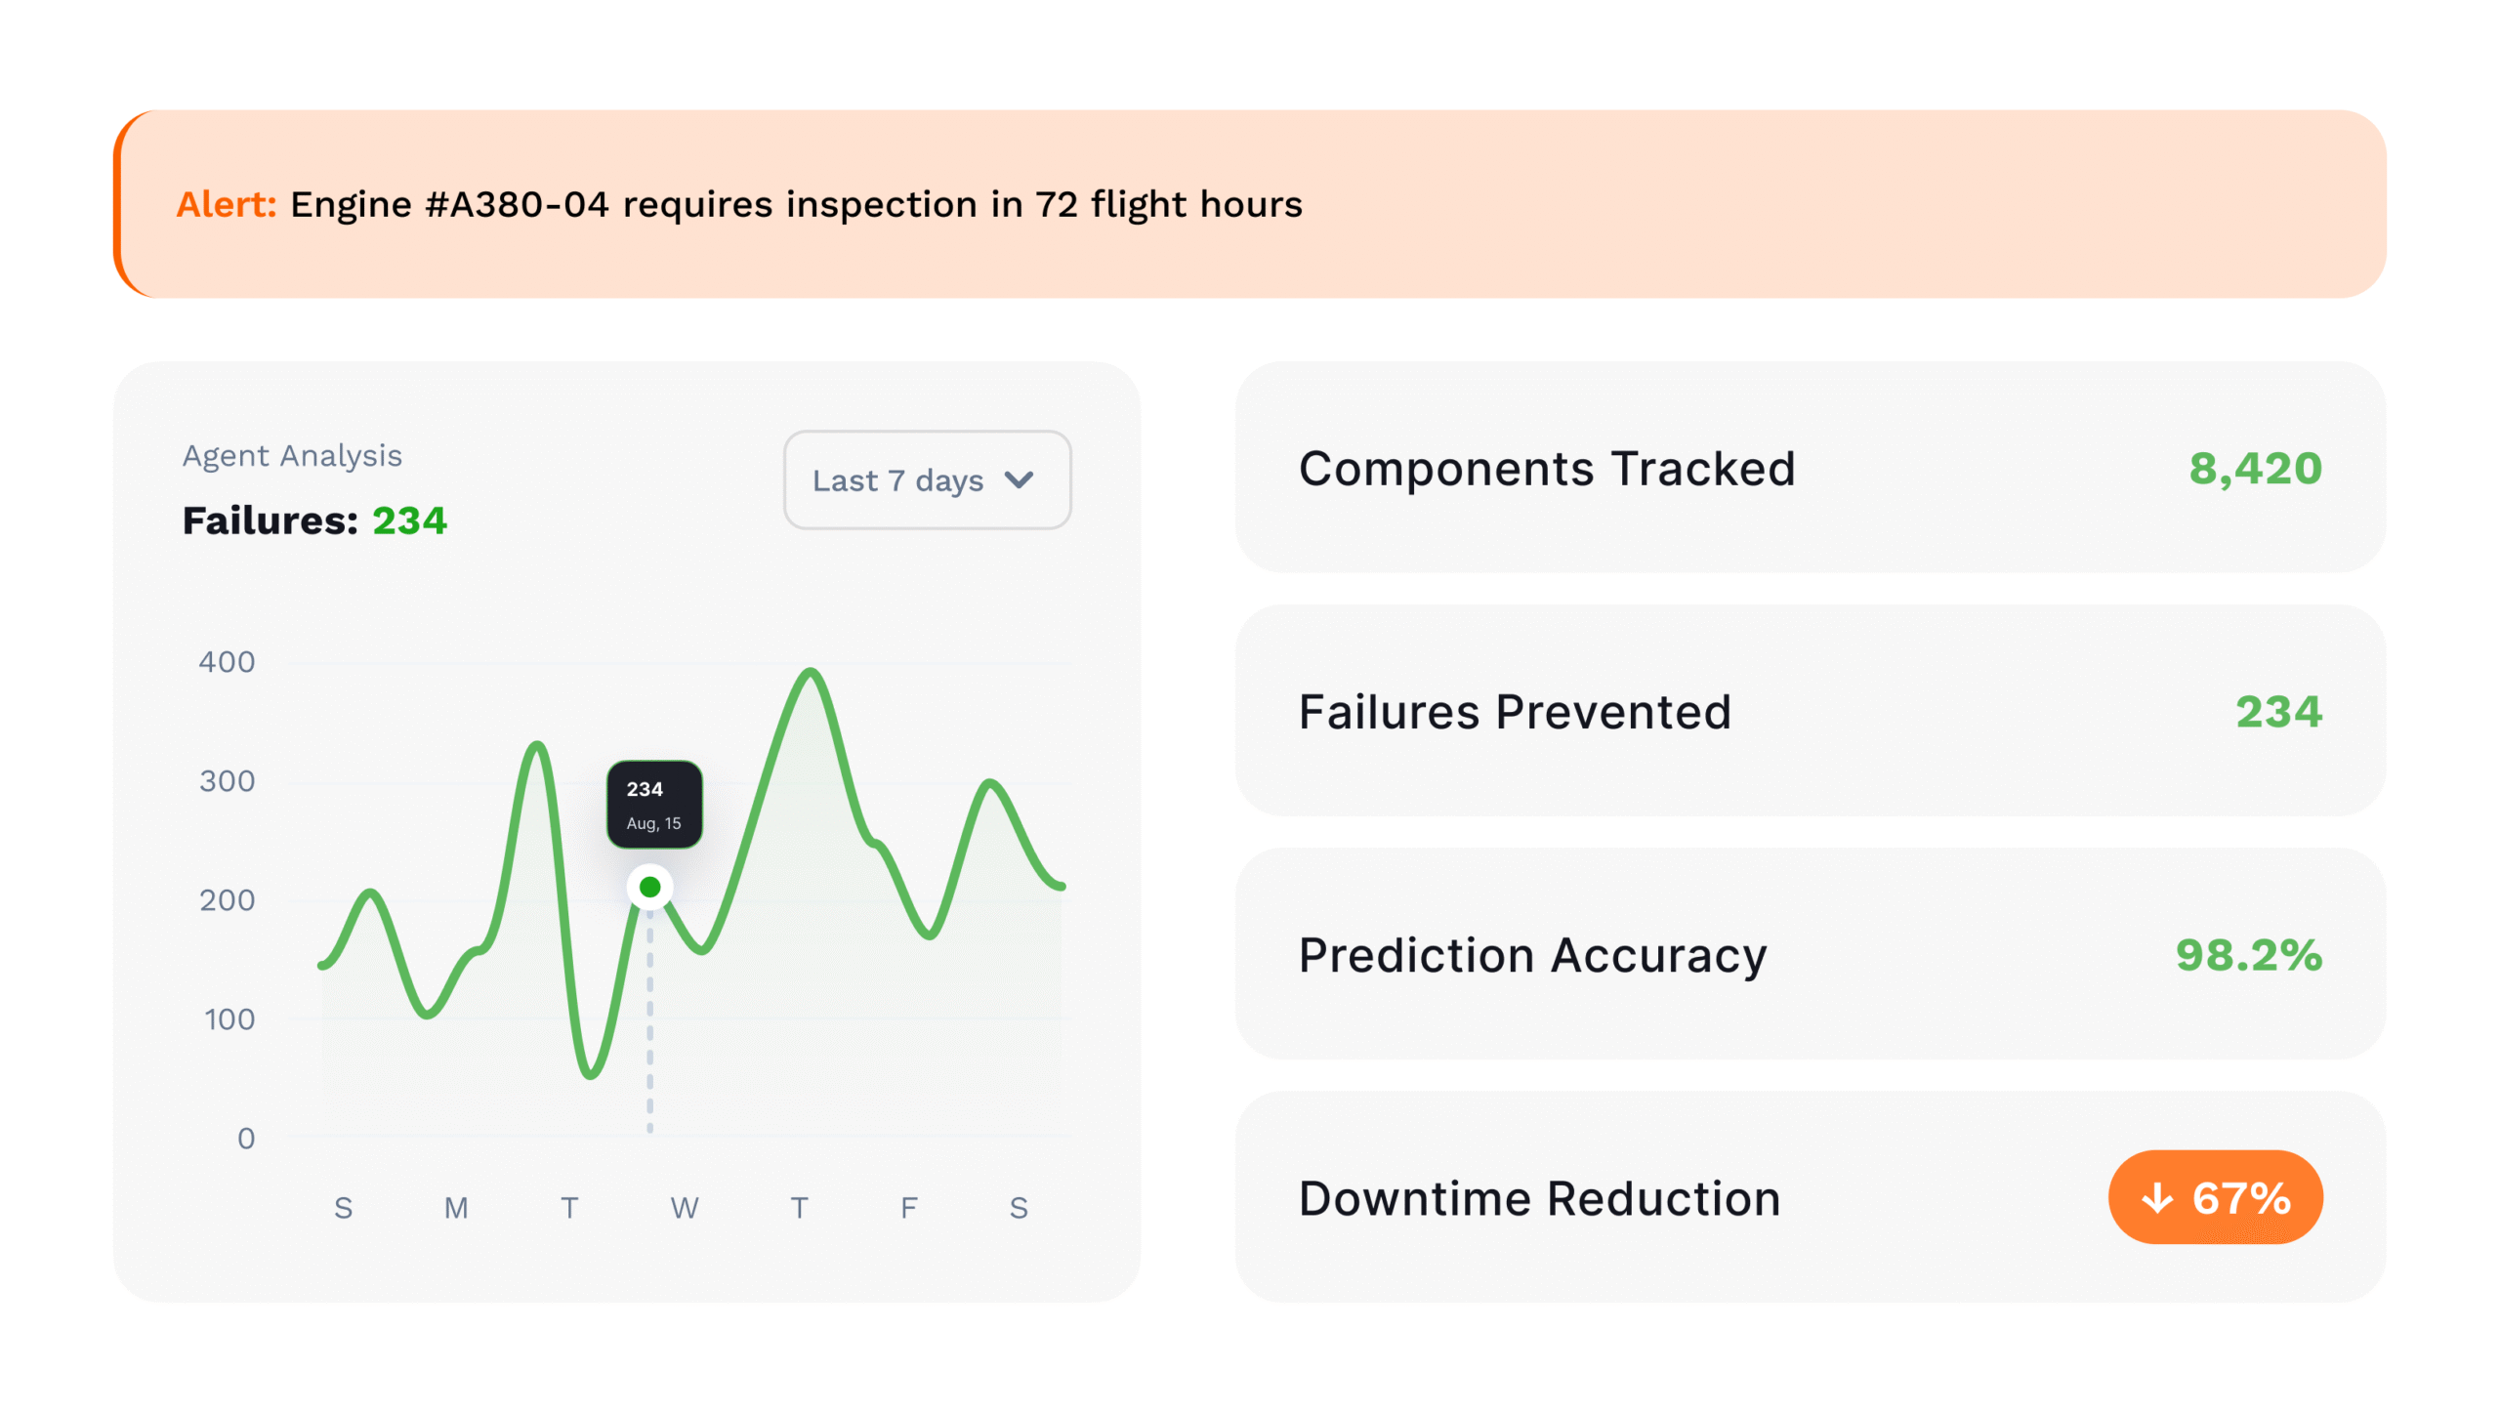Open the Downtime Reduction card
2500x1413 pixels.
click(1660, 1197)
